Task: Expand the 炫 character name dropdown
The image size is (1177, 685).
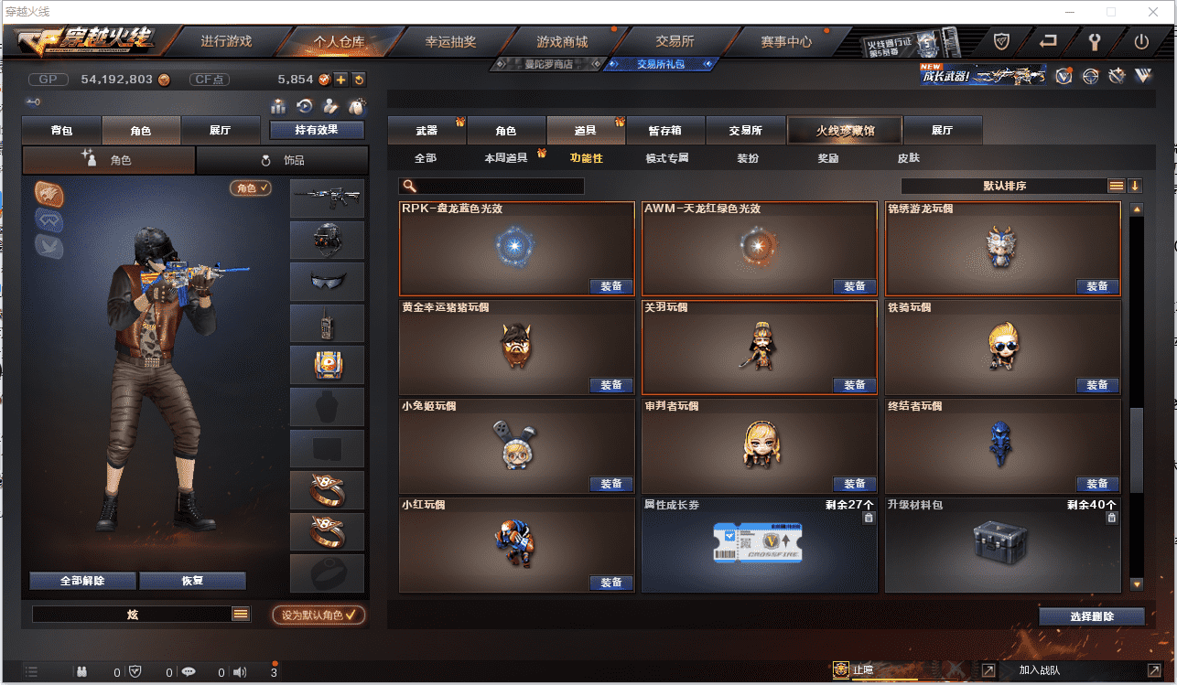Action: pos(241,615)
